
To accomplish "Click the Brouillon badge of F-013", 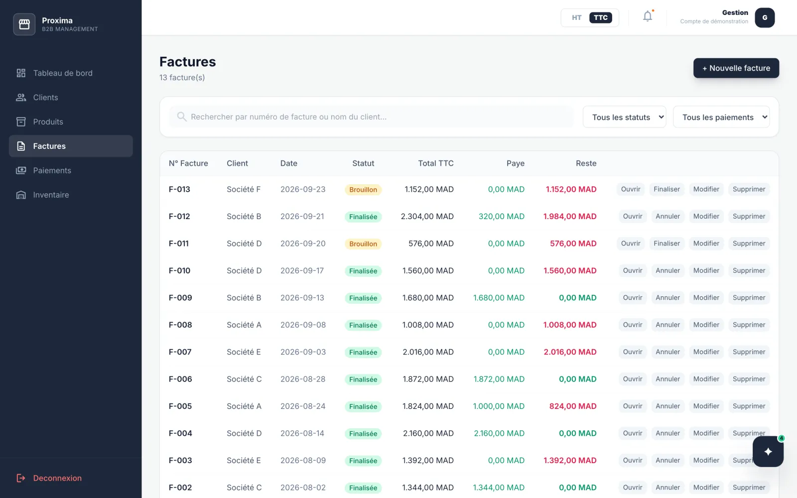I will (x=363, y=190).
